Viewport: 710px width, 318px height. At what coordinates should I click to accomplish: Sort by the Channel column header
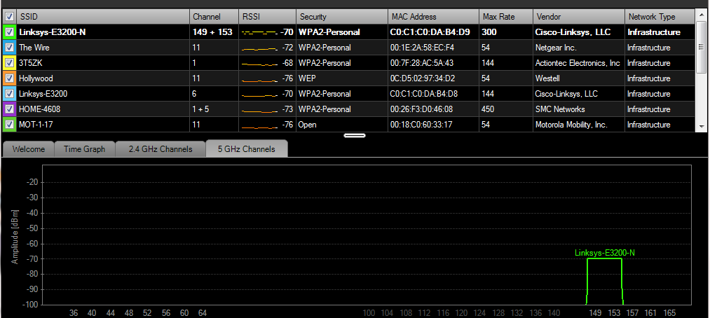pos(214,17)
